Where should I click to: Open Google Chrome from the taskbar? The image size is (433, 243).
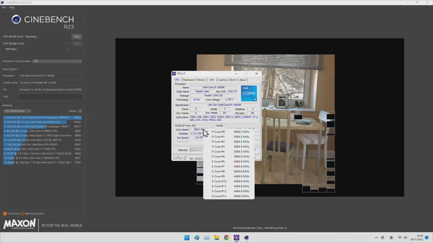pos(227,238)
